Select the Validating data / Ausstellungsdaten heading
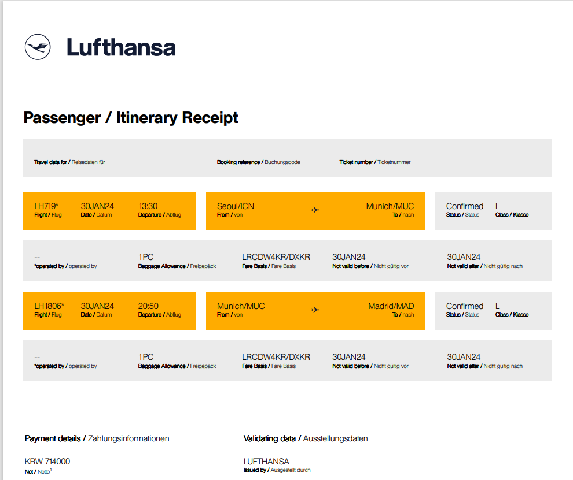 pos(306,438)
